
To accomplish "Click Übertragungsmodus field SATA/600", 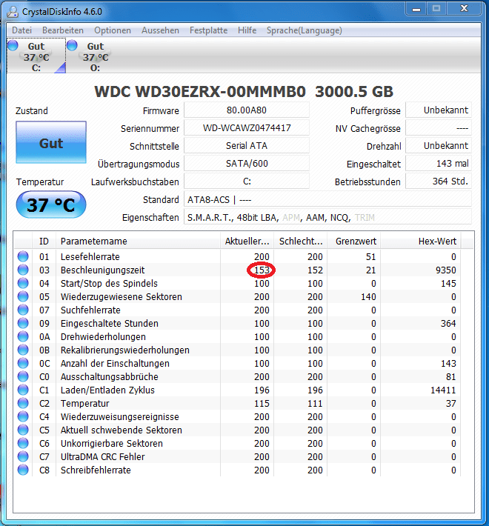I will (x=247, y=164).
